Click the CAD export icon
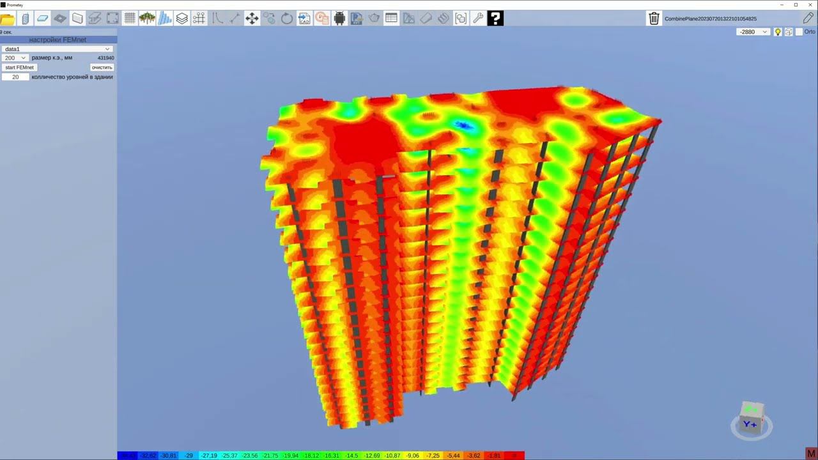 click(304, 19)
